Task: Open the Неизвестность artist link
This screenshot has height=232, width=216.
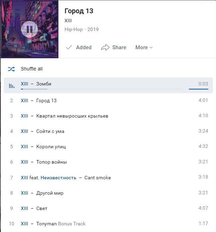Action: [58, 178]
